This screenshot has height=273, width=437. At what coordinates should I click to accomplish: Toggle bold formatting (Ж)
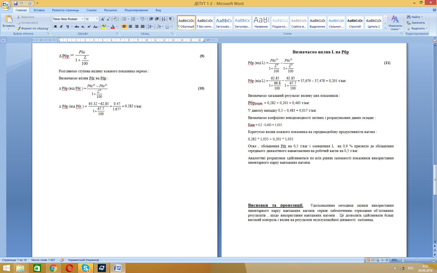click(55, 27)
